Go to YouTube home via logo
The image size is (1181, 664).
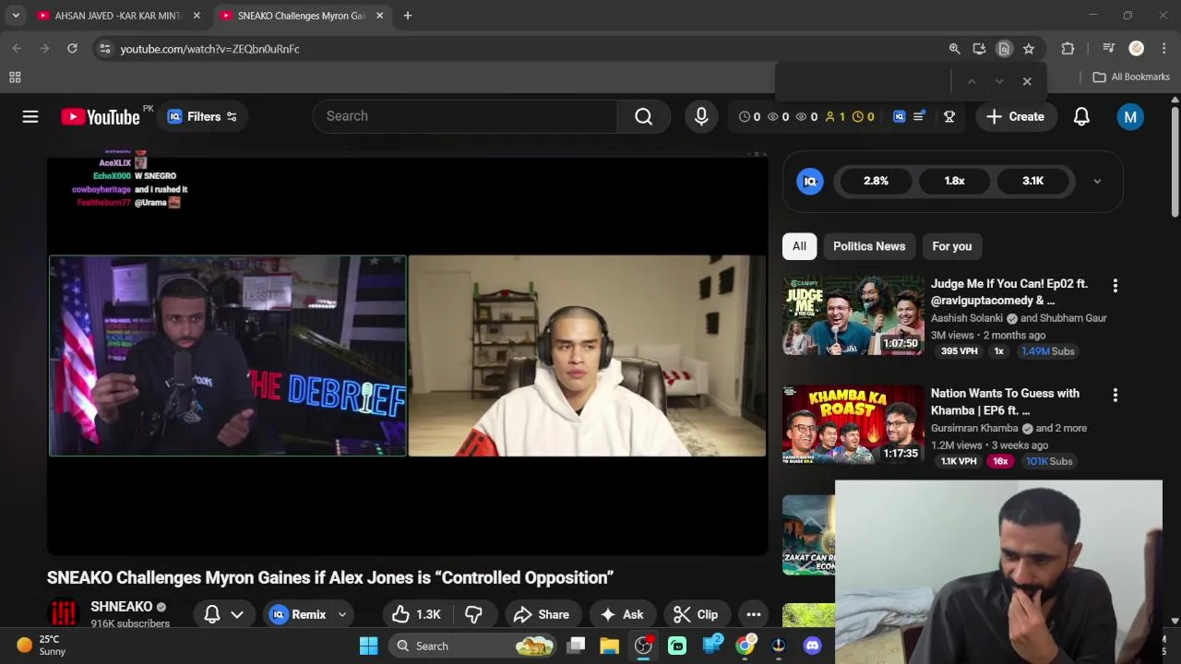pos(101,117)
